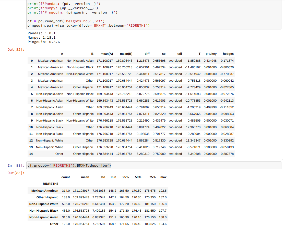
Task: Click the hedges column header
Action: click(228, 54)
